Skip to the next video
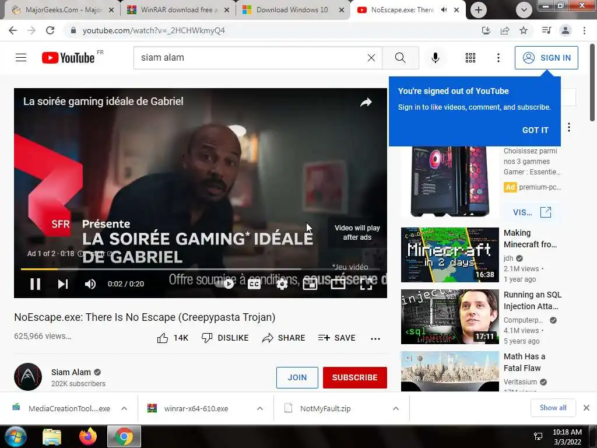The height and width of the screenshot is (448, 597). coord(63,284)
